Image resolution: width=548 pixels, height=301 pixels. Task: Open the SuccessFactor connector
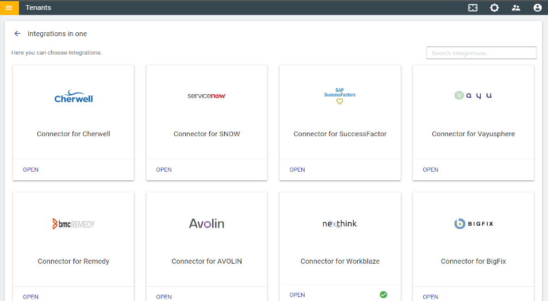[297, 169]
